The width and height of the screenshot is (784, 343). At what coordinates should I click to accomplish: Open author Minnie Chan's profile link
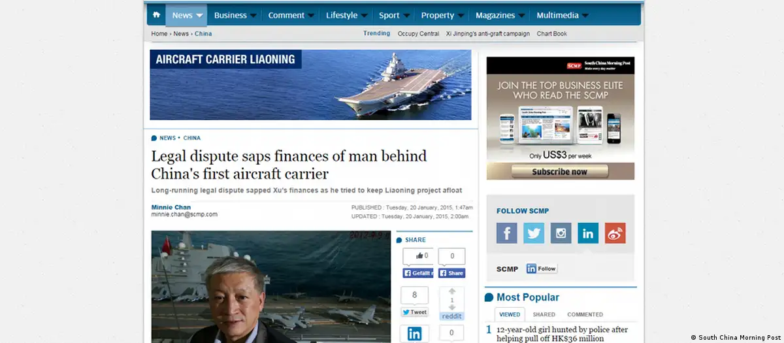171,207
